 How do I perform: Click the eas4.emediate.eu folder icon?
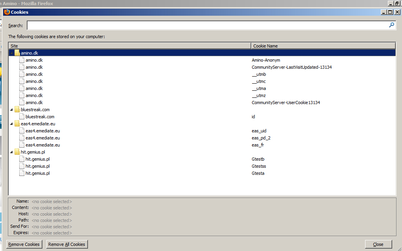coord(17,124)
